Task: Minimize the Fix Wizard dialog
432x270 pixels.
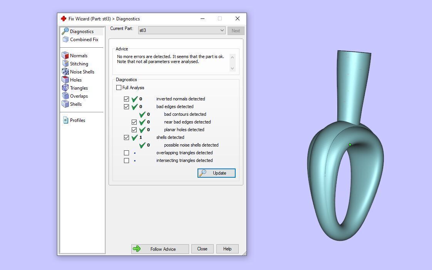Action: coord(203,18)
